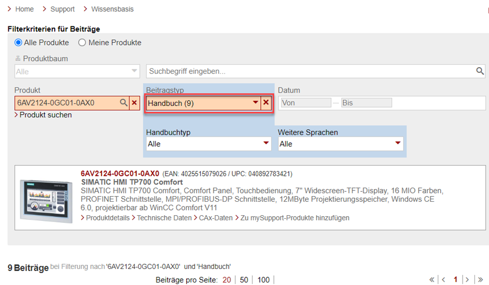Show 50 Beiträge pro Seite

tap(244, 280)
